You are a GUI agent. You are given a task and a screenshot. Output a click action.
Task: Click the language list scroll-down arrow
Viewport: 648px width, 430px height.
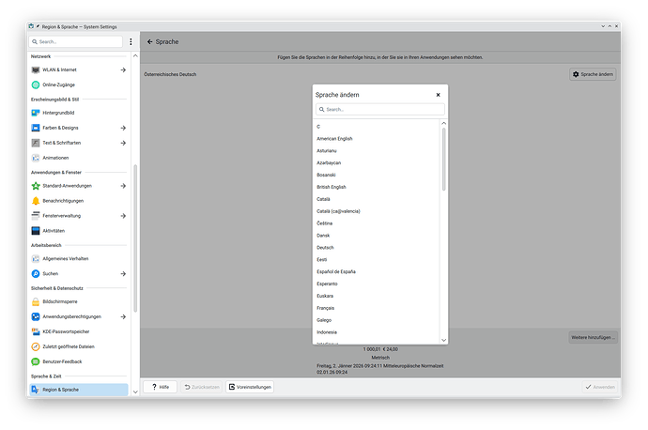444,341
